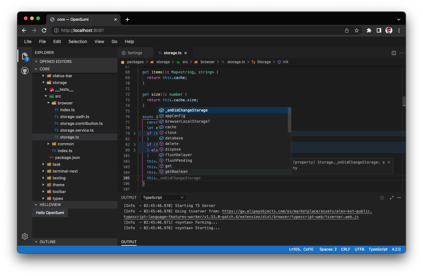Open editor more actions ellipsis menu
This screenshot has width=423, height=276.
[401, 53]
